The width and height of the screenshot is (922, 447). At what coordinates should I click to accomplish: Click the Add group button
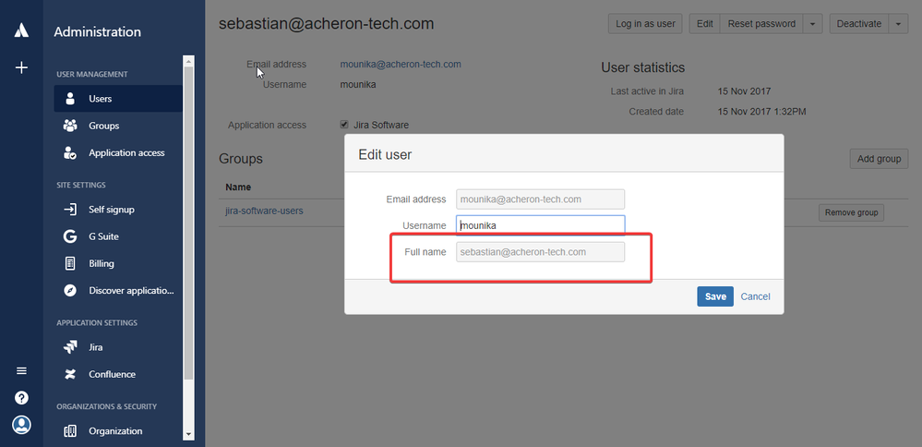(x=879, y=159)
